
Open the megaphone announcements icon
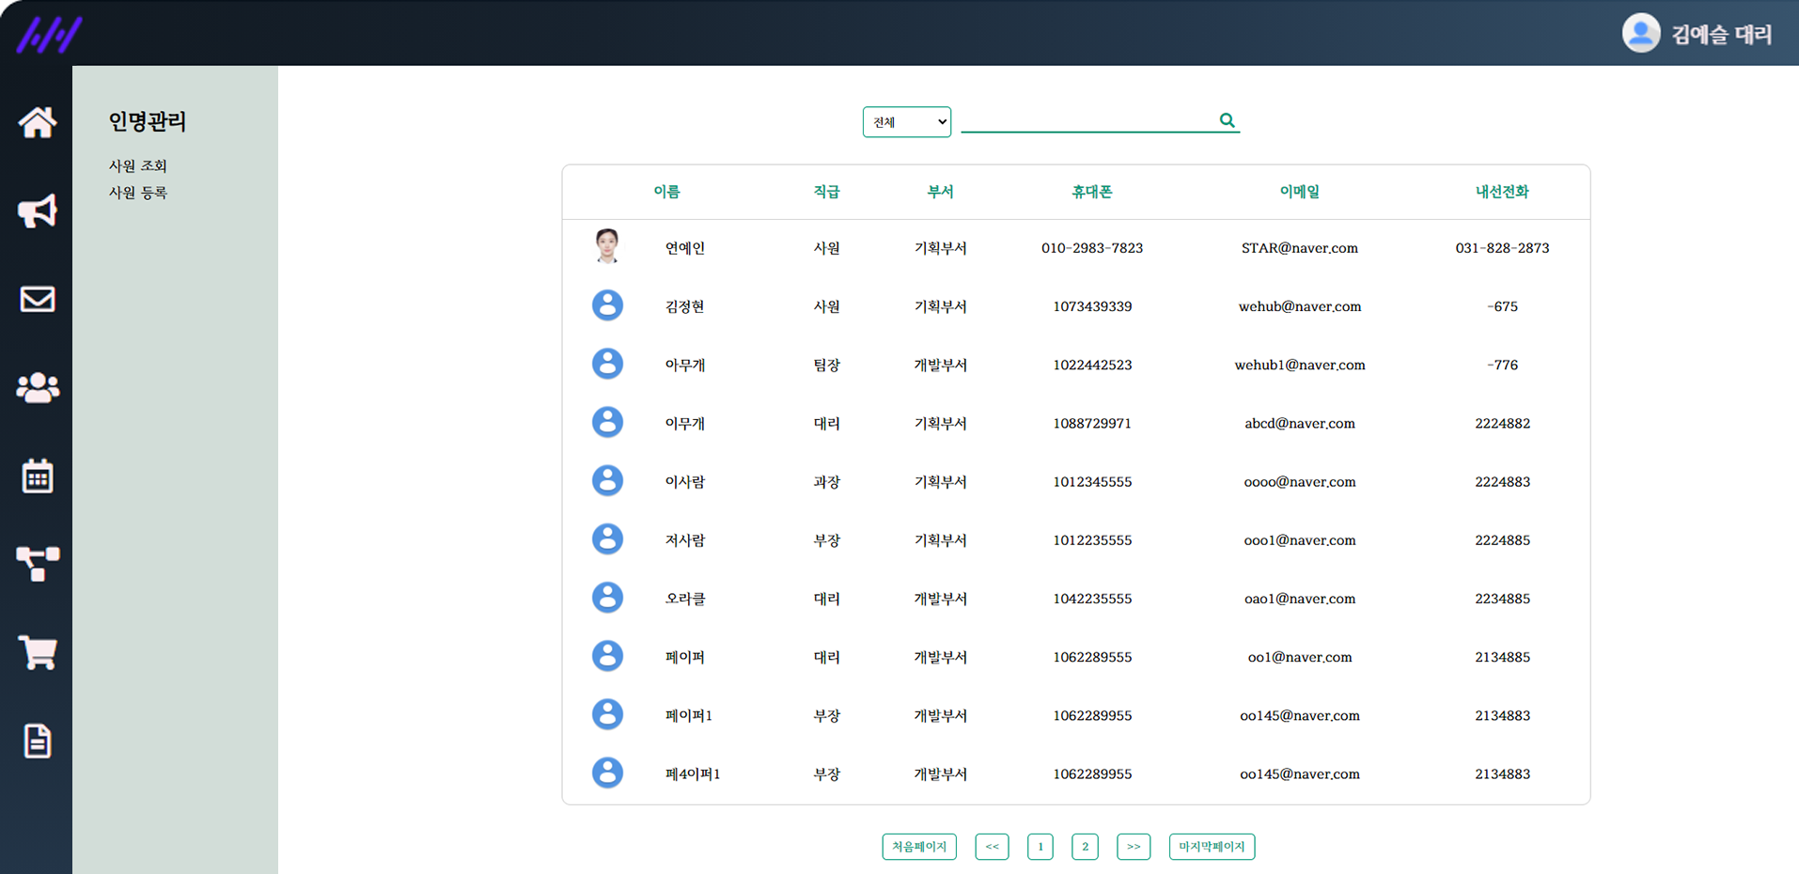(x=38, y=211)
